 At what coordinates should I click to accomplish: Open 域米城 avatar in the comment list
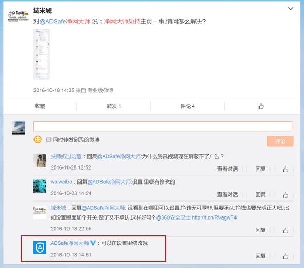click(40, 212)
